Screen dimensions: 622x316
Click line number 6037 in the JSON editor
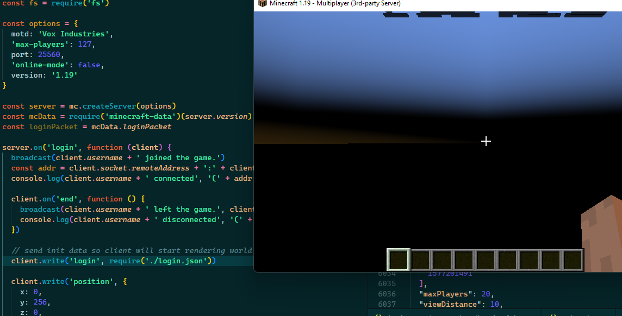click(387, 304)
